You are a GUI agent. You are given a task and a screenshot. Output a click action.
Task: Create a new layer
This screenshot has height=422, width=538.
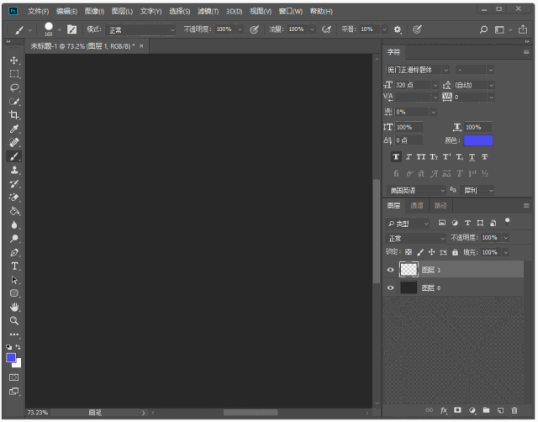pyautogui.click(x=501, y=410)
